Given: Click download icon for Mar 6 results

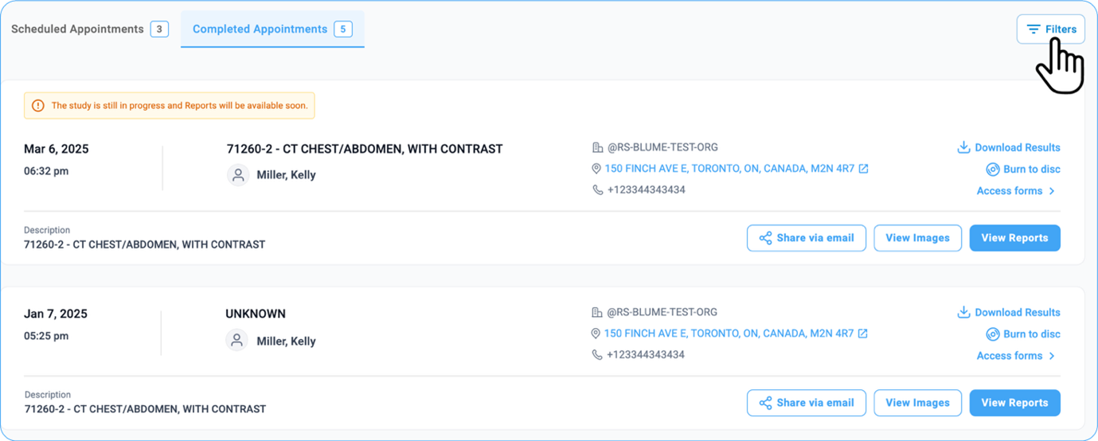Looking at the screenshot, I should [x=963, y=147].
